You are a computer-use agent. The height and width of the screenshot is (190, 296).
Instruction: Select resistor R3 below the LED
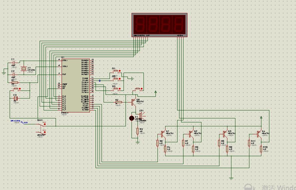137,131
